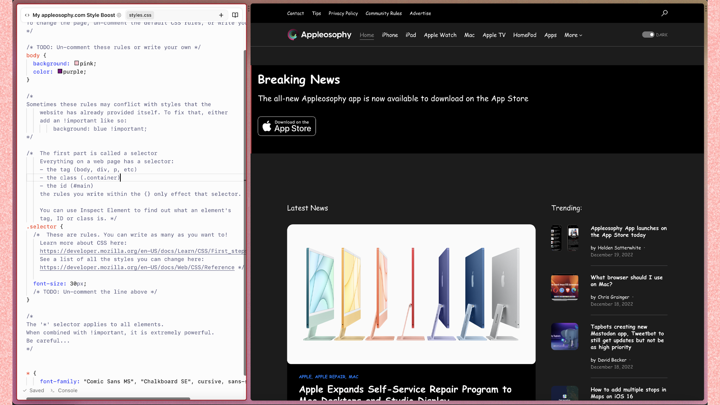Click the Saved status indicator
Viewport: 720px width, 405px height.
tap(33, 390)
